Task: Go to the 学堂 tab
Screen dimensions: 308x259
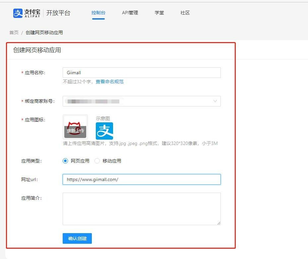Action: pyautogui.click(x=159, y=13)
